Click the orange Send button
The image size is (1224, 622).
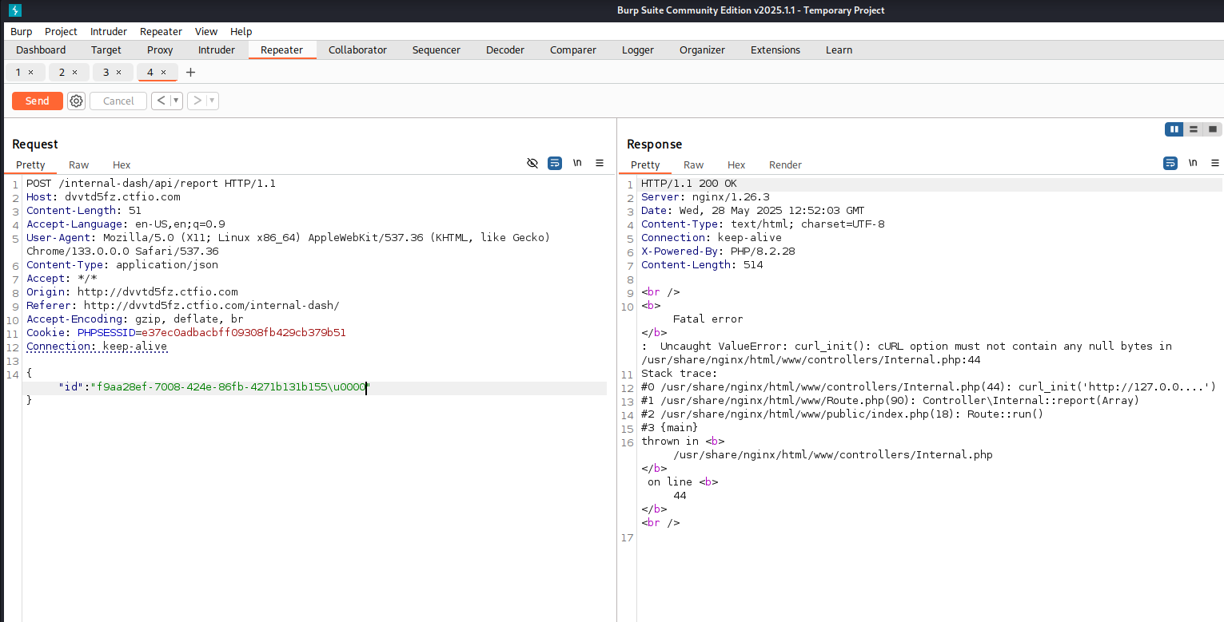tap(37, 101)
